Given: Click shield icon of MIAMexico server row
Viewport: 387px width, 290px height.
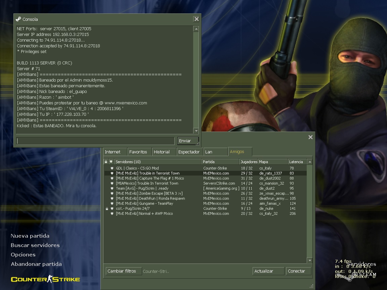Looking at the screenshot, I should point(112,184).
